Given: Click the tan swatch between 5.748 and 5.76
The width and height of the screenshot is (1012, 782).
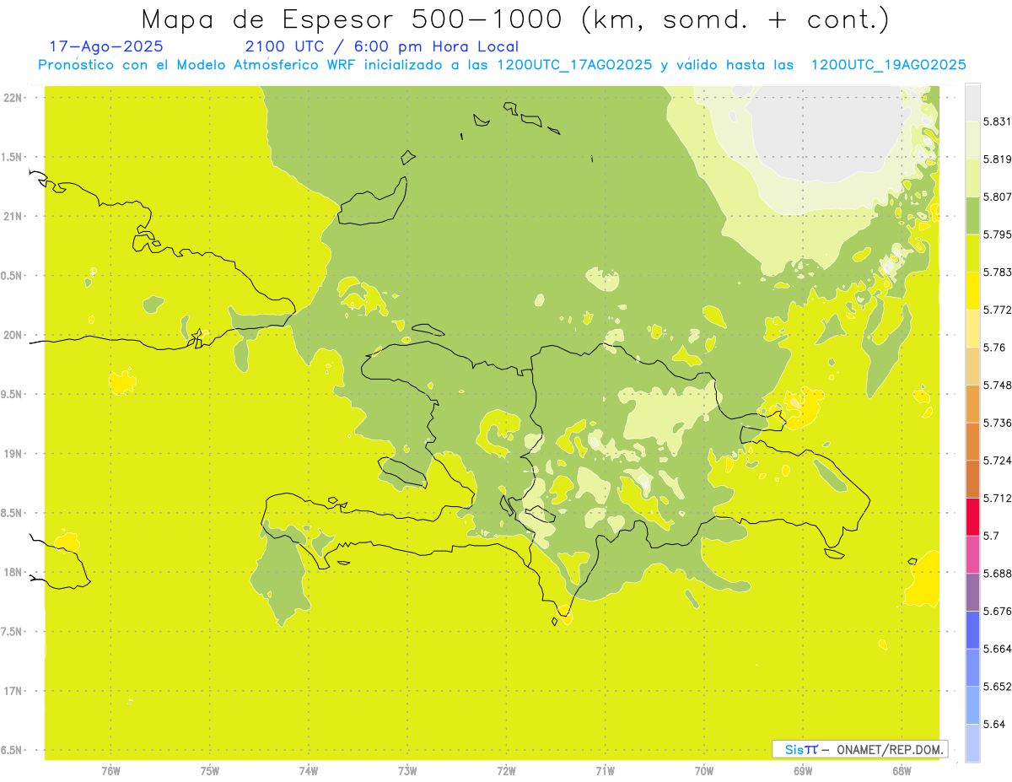Looking at the screenshot, I should pos(972,366).
